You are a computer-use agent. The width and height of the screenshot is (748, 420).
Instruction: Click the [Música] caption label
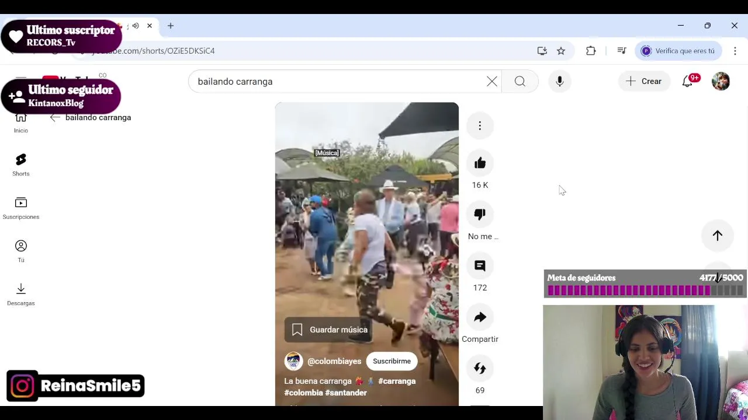tap(327, 153)
